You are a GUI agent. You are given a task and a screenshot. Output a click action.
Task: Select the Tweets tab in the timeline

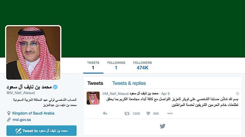[95, 83]
